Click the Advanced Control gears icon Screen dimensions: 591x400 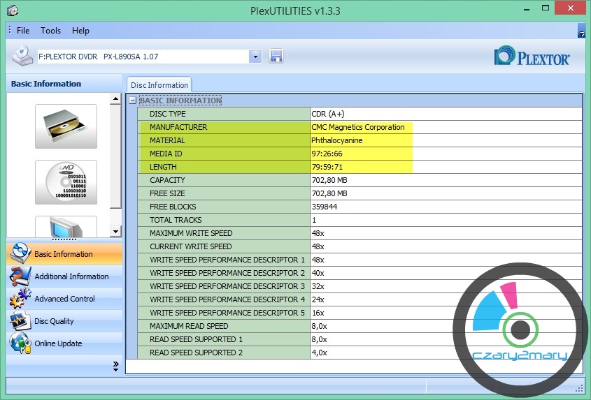tap(20, 299)
